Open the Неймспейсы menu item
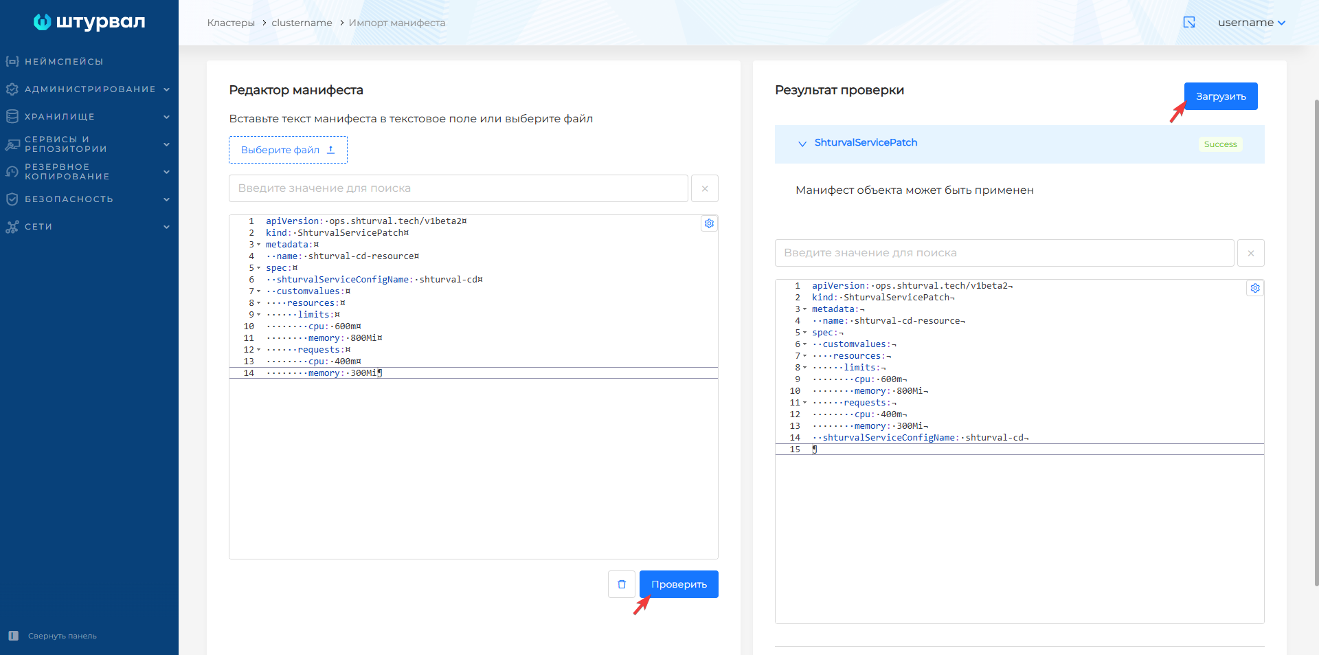Viewport: 1319px width, 655px height. click(64, 61)
